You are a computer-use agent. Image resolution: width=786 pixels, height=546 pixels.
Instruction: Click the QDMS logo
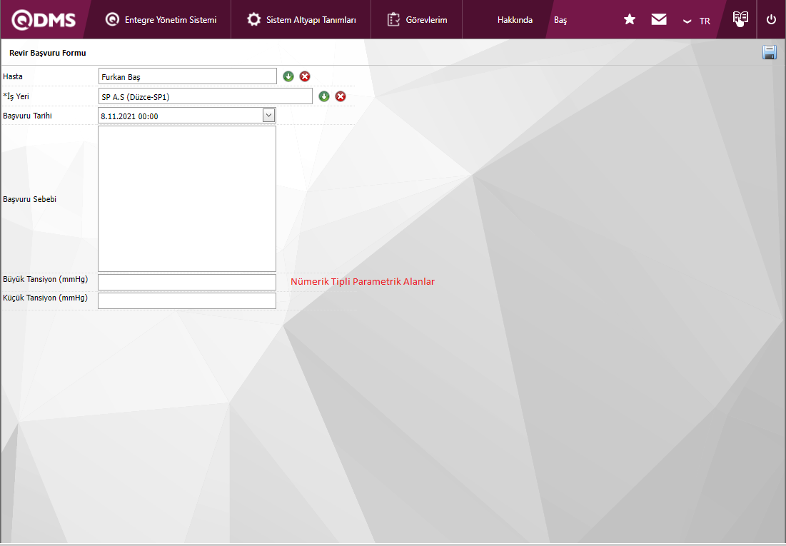[44, 20]
